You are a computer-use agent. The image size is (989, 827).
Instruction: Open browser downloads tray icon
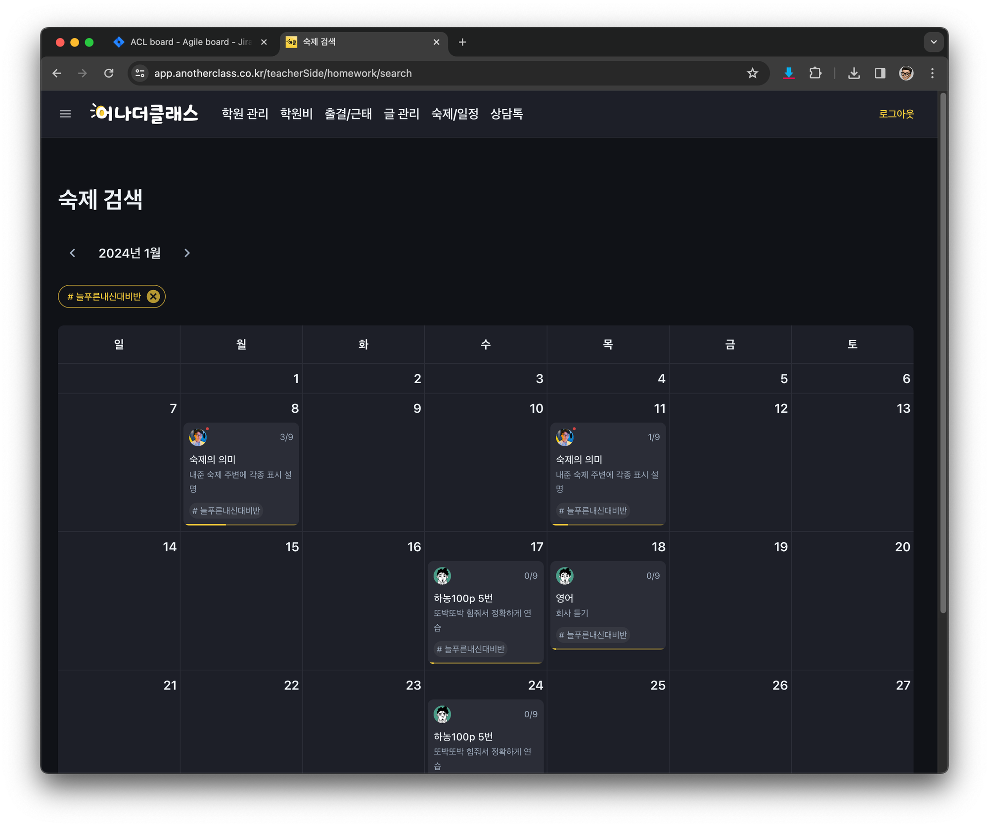coord(854,73)
